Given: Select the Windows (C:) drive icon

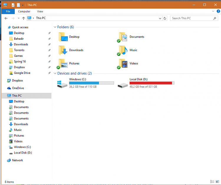Looking at the screenshot, I should click(x=62, y=84).
